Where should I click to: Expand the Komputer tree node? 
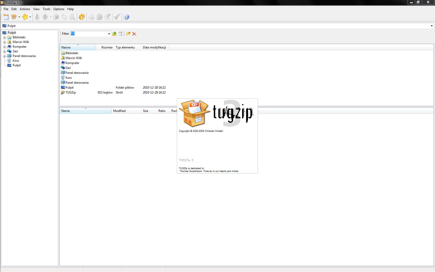coord(4,47)
